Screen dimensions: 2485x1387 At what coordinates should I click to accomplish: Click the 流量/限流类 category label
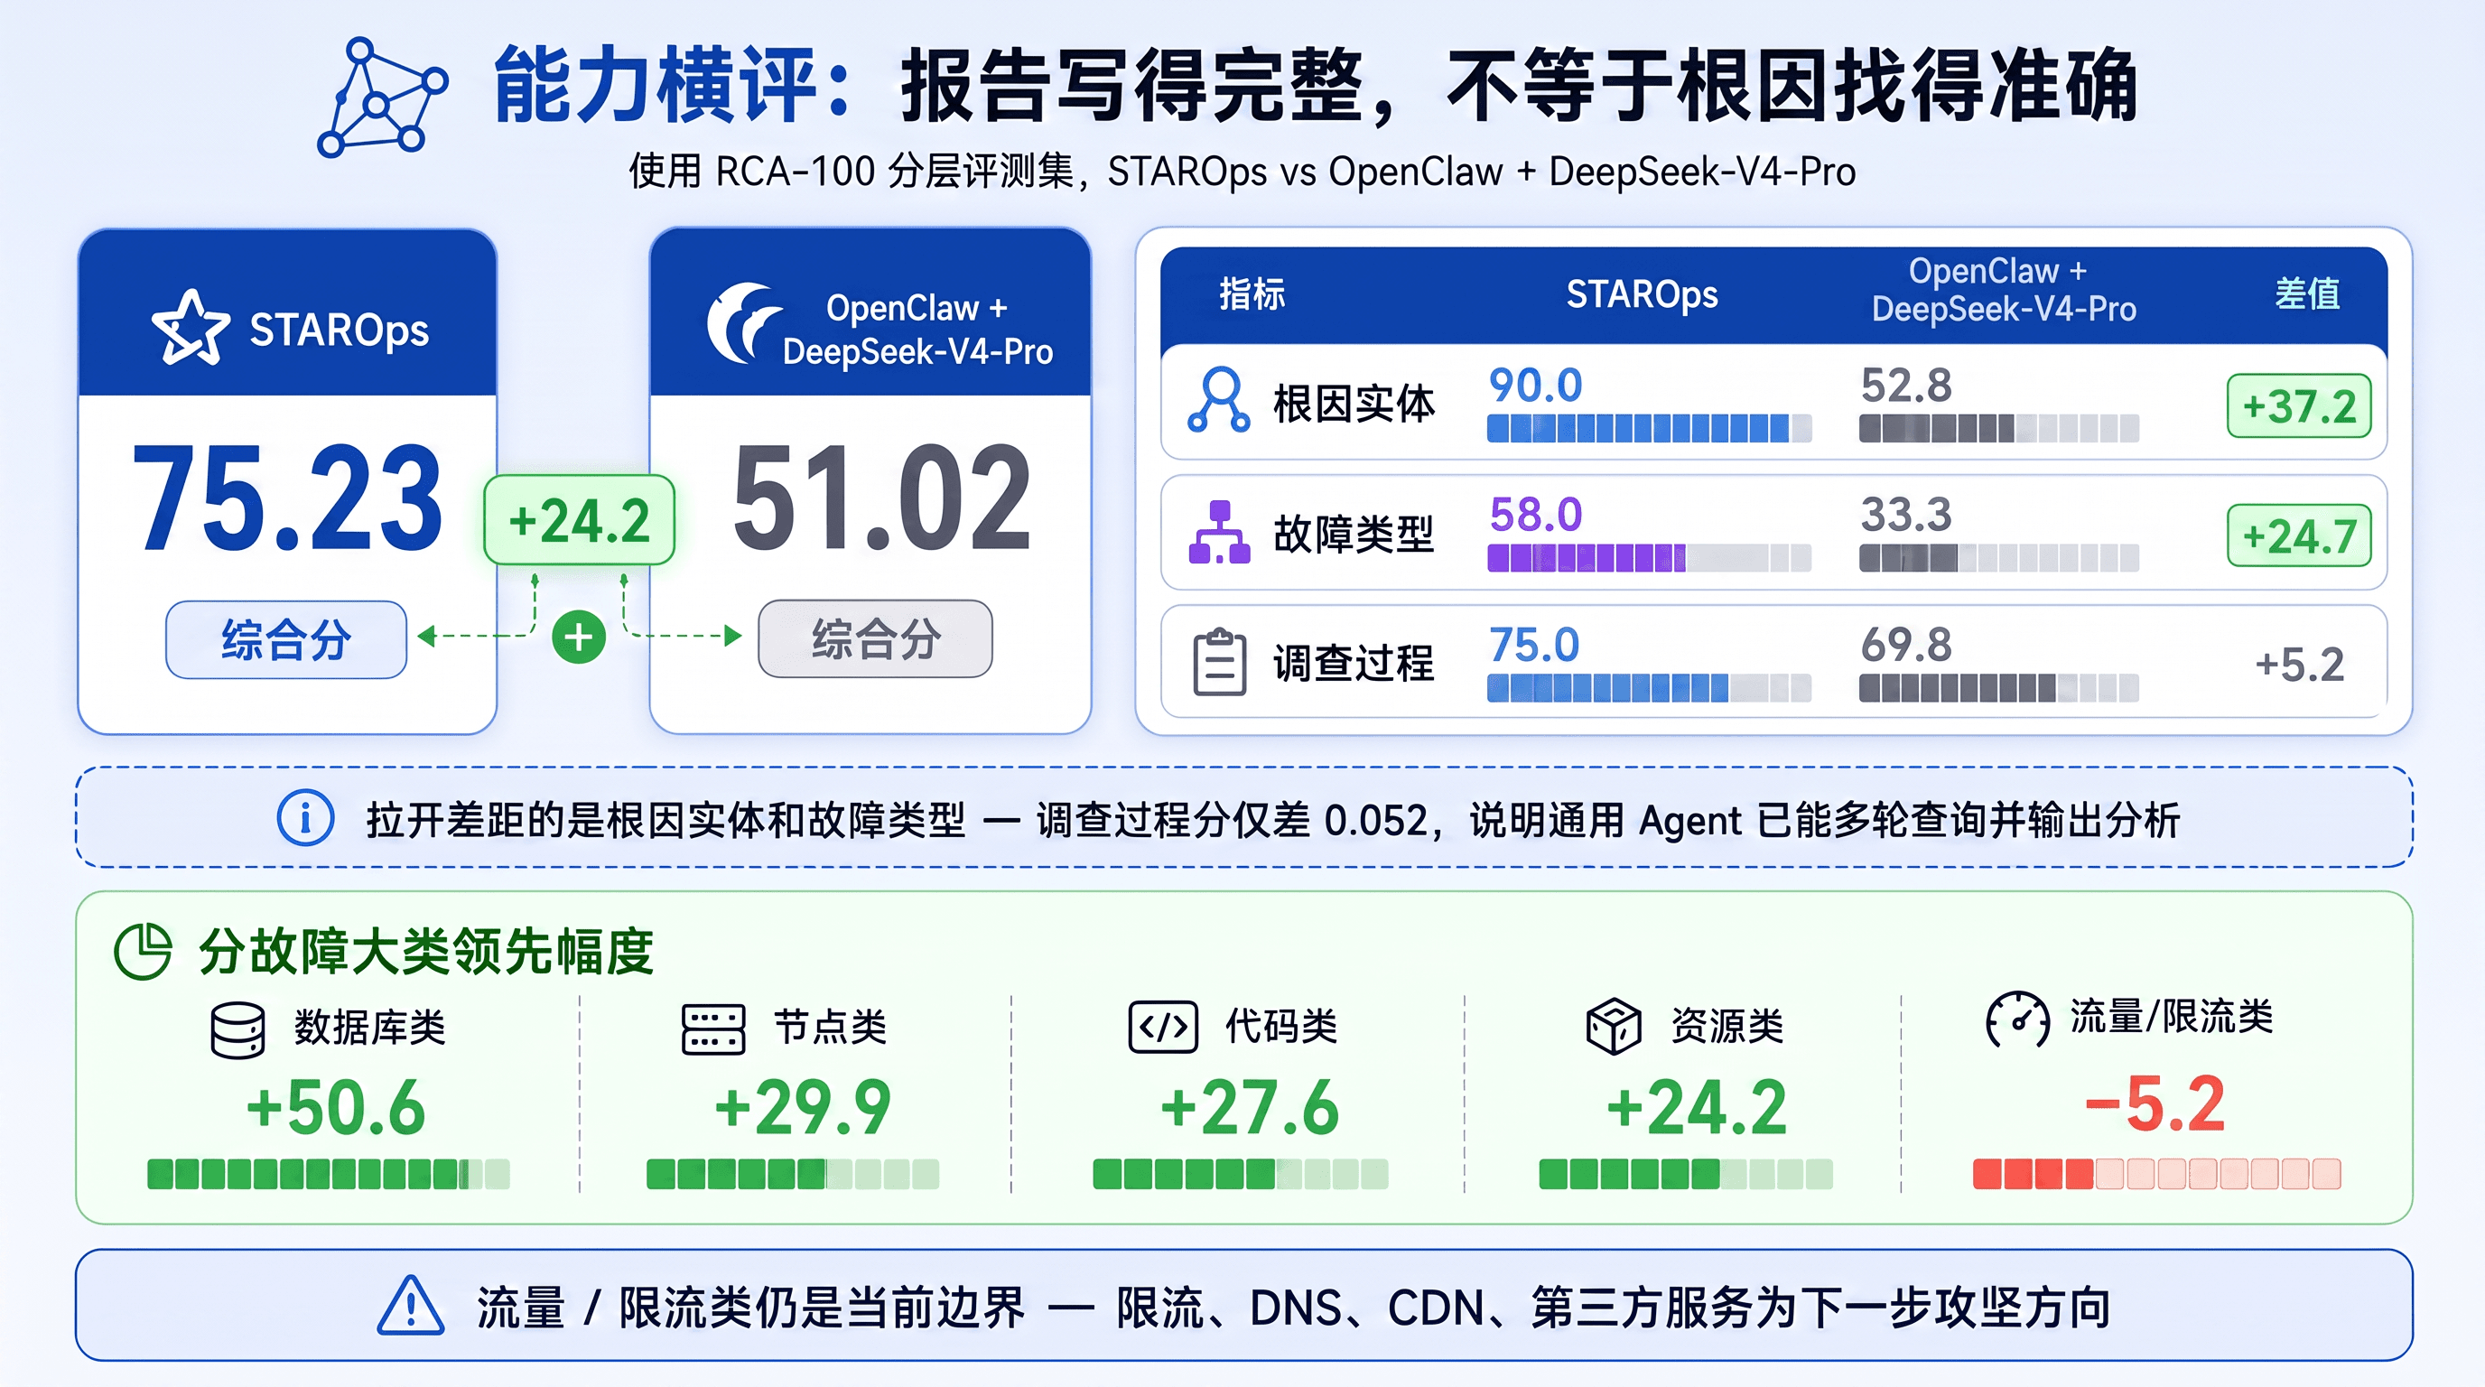[x=2172, y=1017]
